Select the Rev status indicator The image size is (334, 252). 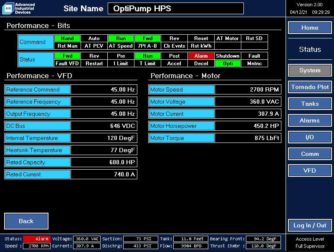click(94, 56)
